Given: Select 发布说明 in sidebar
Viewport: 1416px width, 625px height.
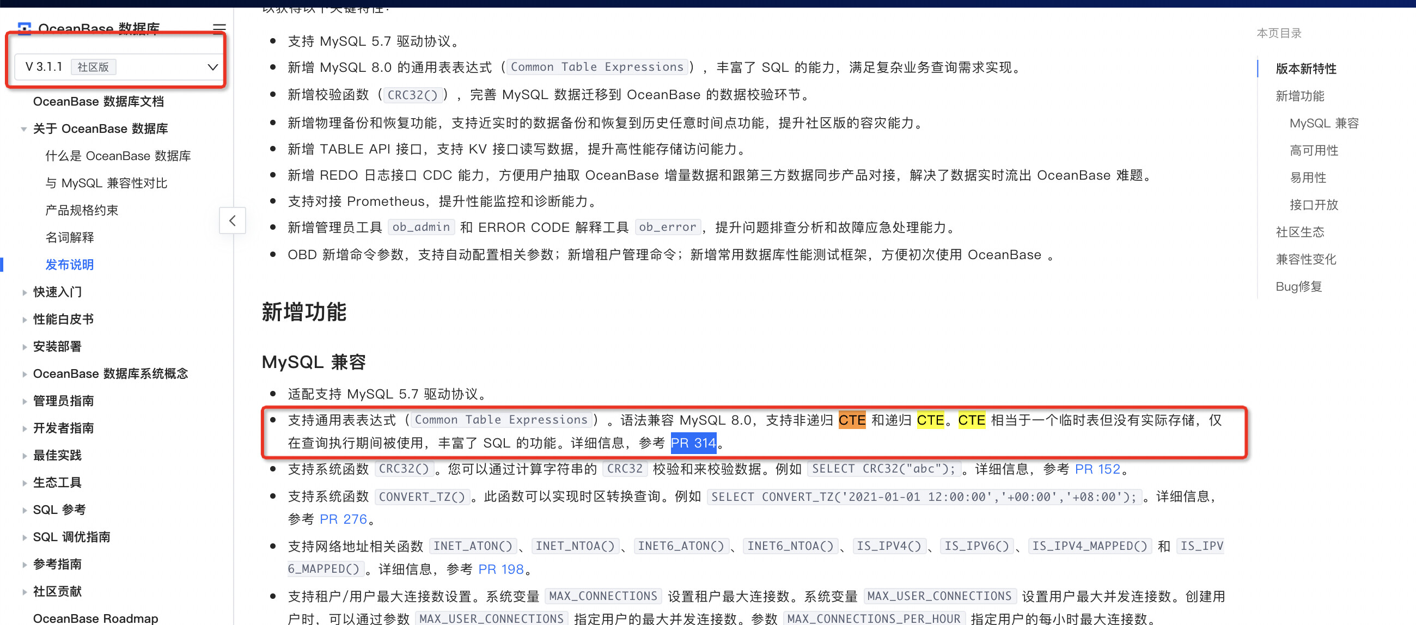Looking at the screenshot, I should point(70,265).
